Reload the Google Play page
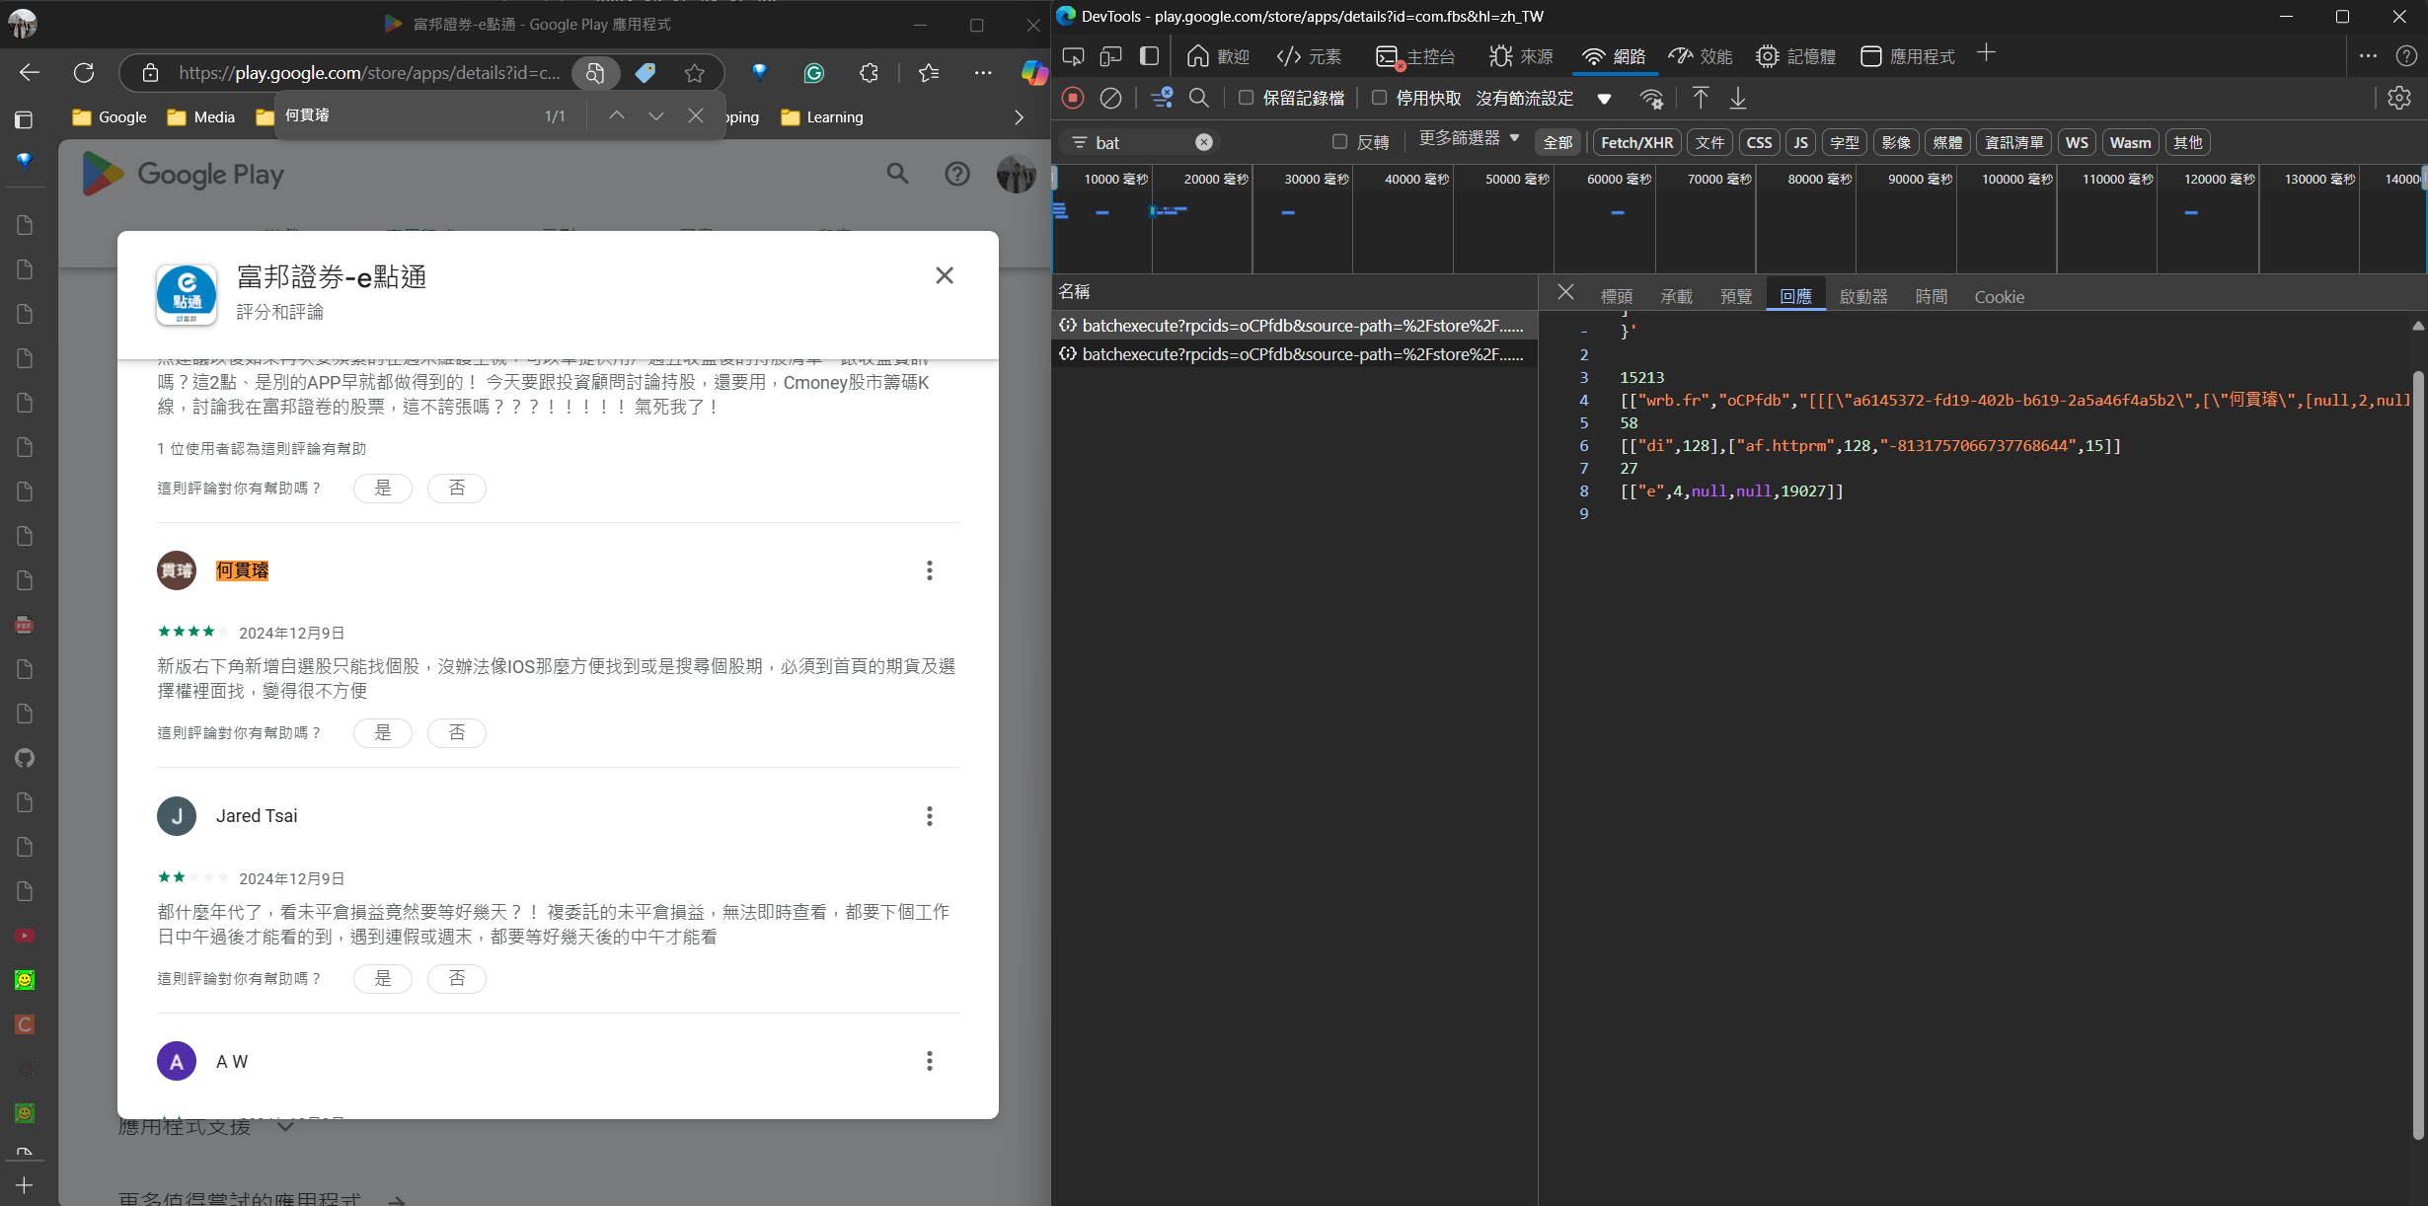Viewport: 2428px width, 1206px height. pos(84,73)
